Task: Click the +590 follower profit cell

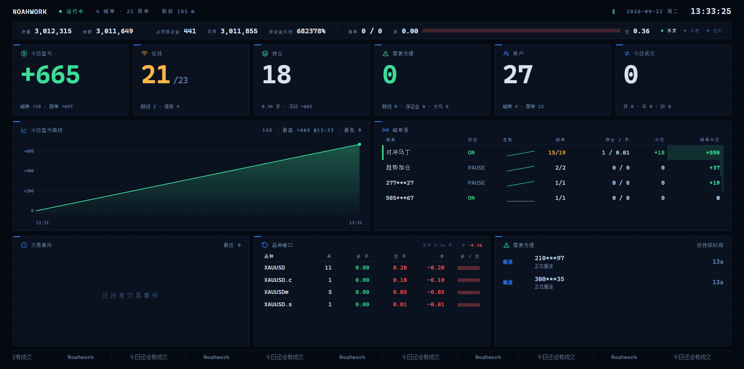Action: 695,153
